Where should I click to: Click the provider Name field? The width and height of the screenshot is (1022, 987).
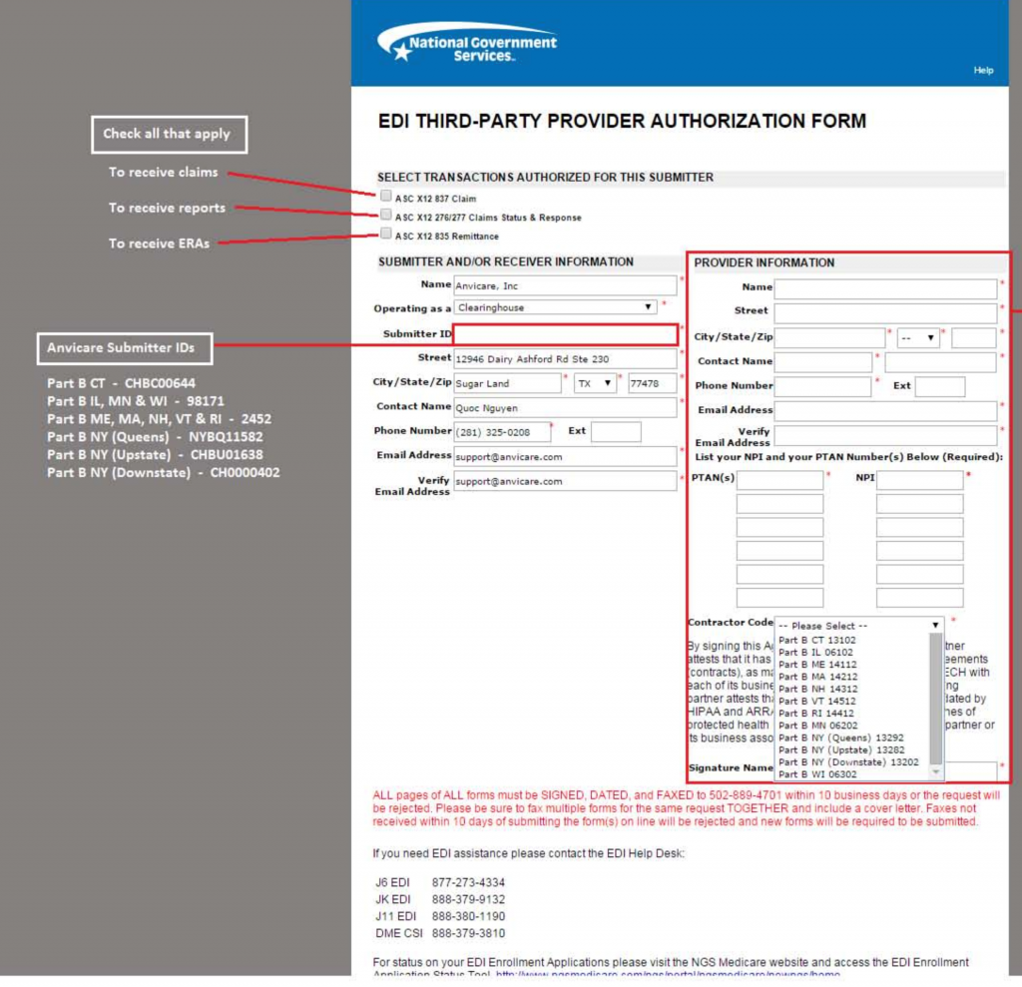pyautogui.click(x=885, y=288)
